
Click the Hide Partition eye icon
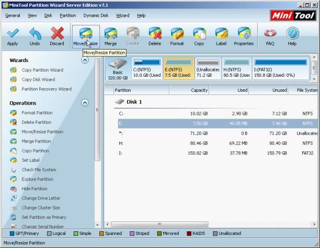[x=14, y=189]
